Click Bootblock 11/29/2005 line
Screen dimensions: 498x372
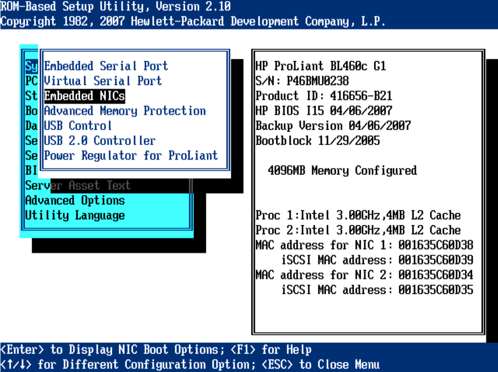(x=318, y=140)
